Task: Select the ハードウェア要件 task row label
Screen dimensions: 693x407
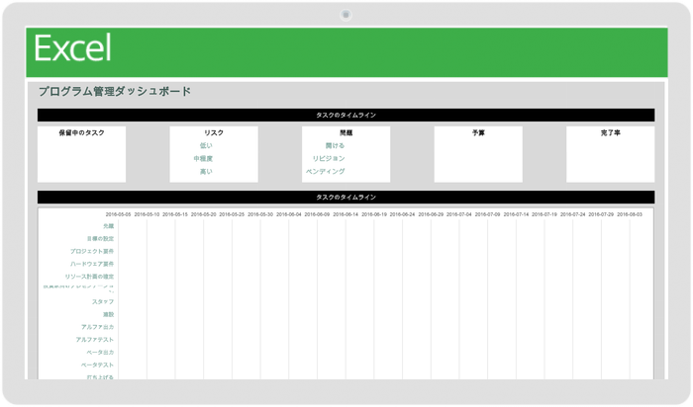Action: [x=92, y=264]
